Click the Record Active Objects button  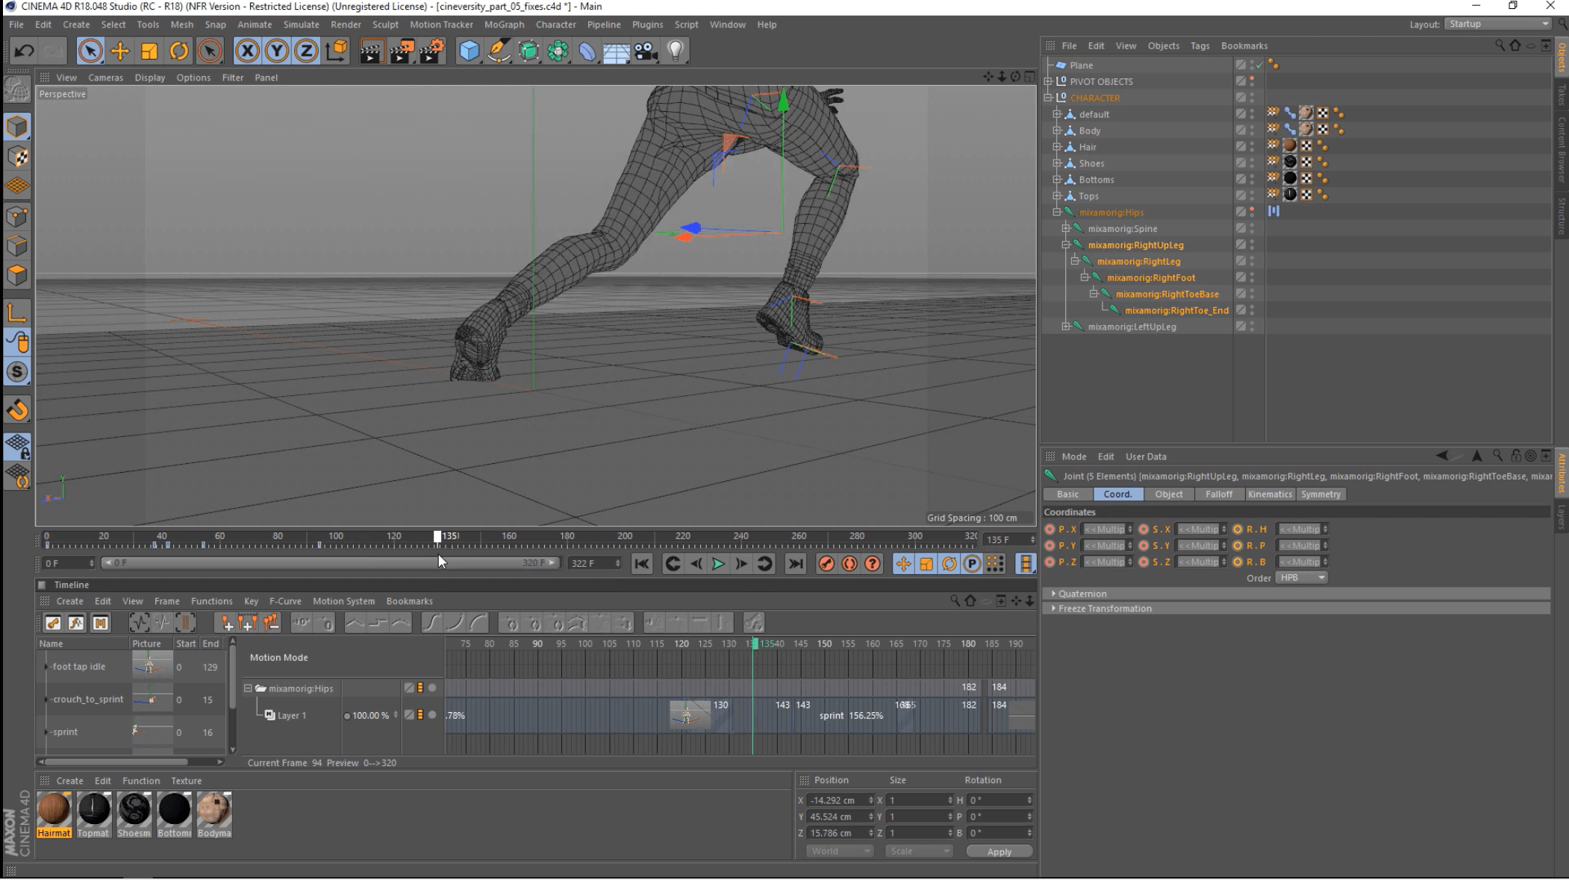[826, 564]
